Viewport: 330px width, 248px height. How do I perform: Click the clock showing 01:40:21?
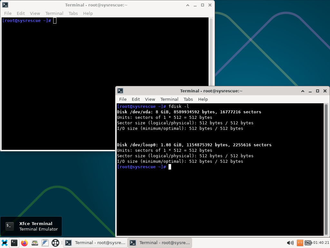(321, 243)
